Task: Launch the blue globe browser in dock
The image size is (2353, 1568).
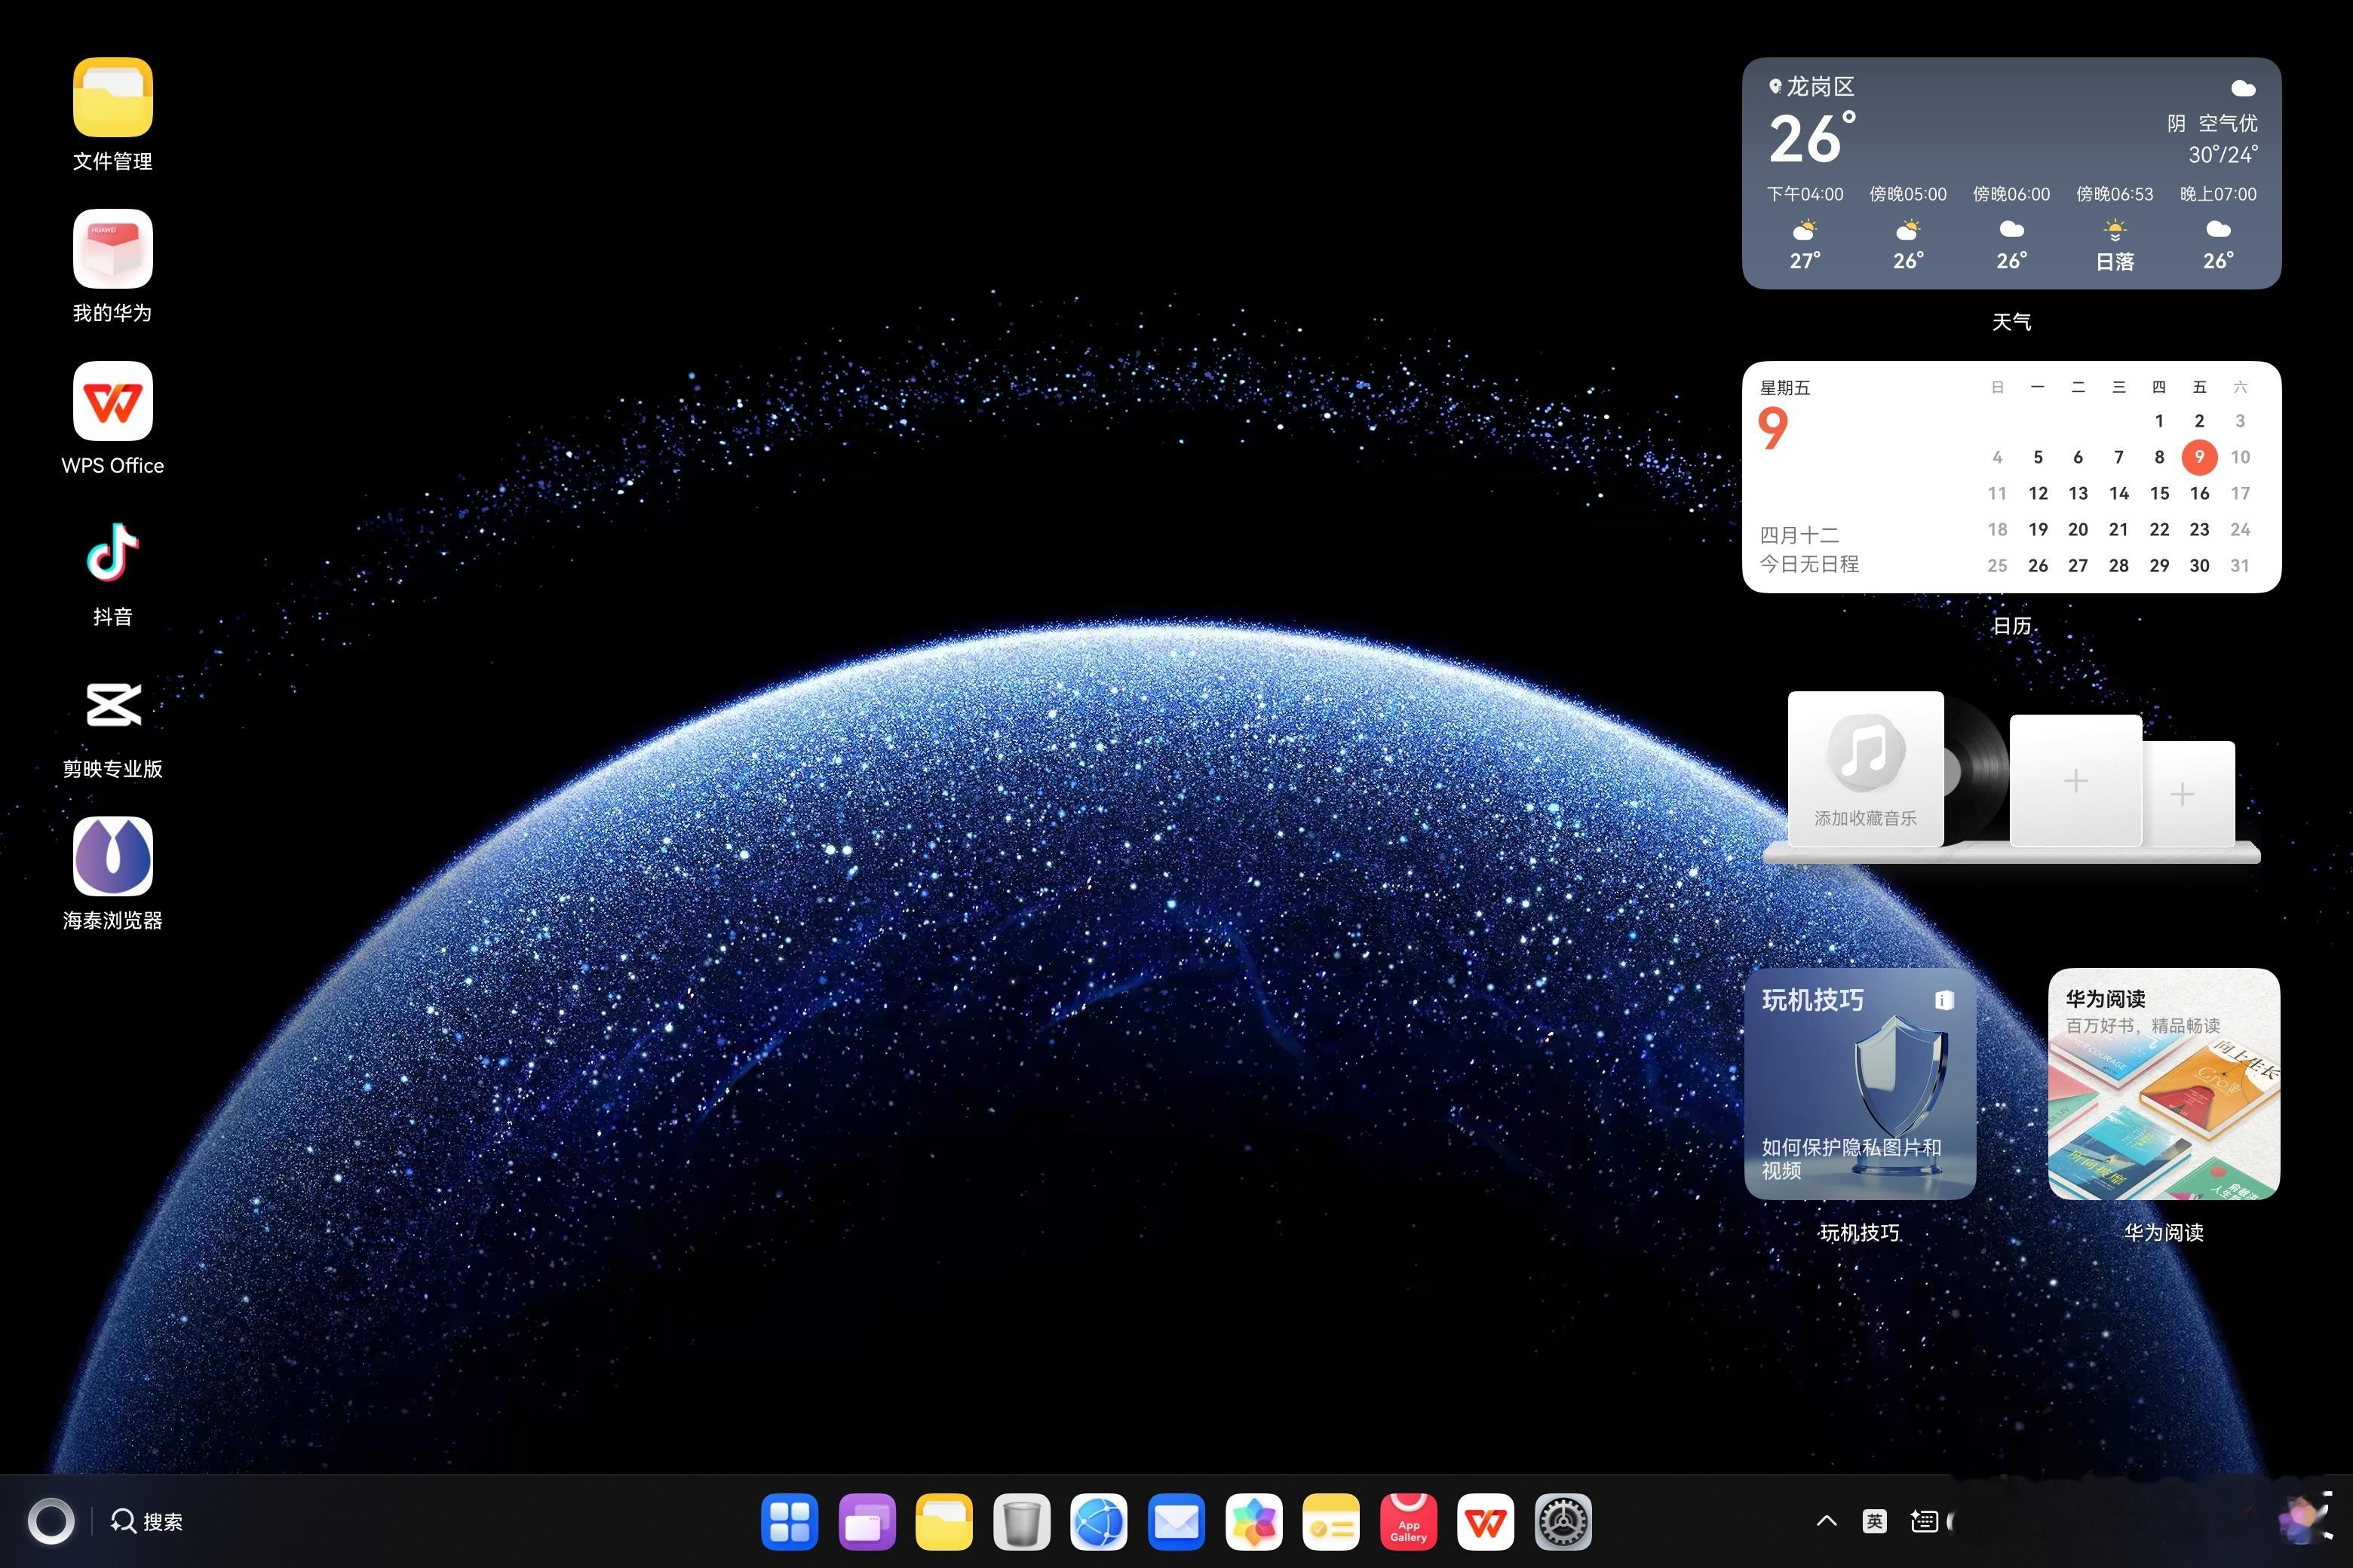Action: [1099, 1522]
